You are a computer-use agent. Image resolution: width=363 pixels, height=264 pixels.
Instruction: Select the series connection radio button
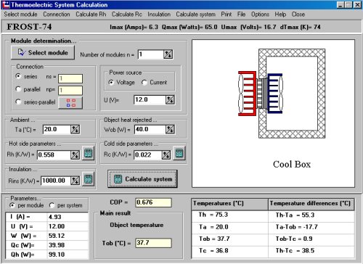coord(18,76)
